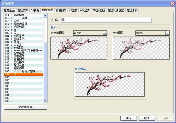The image size is (176, 123).
Task: Open the 游戏系统设置 tab
Action: pyautogui.click(x=116, y=10)
